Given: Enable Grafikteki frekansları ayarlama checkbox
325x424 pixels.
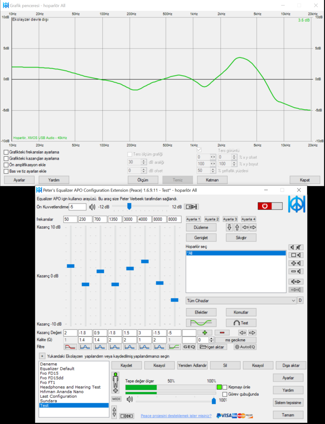Looking at the screenshot, I should tap(6, 152).
